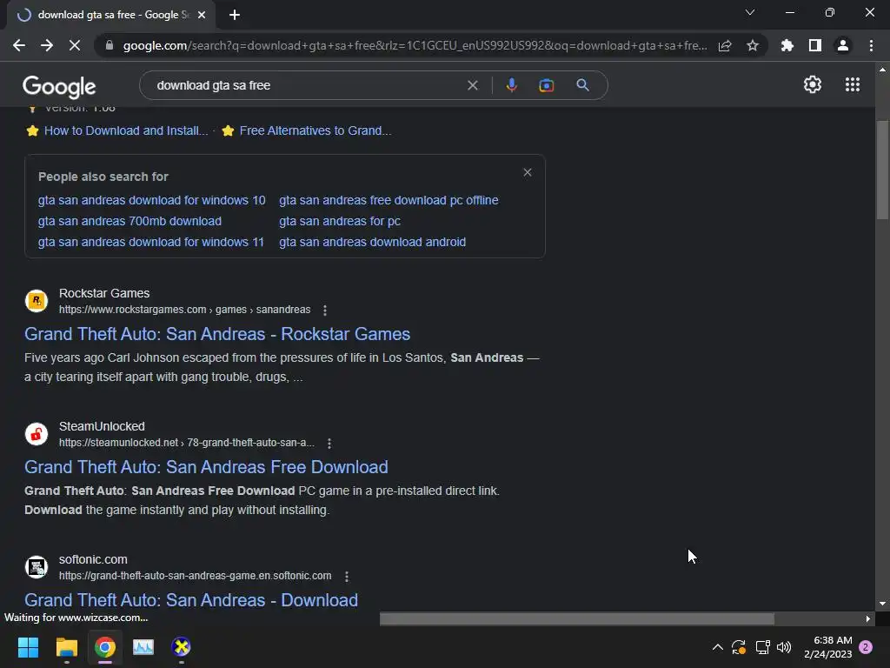890x668 pixels.
Task: Open the monitor app in taskbar
Action: click(143, 647)
